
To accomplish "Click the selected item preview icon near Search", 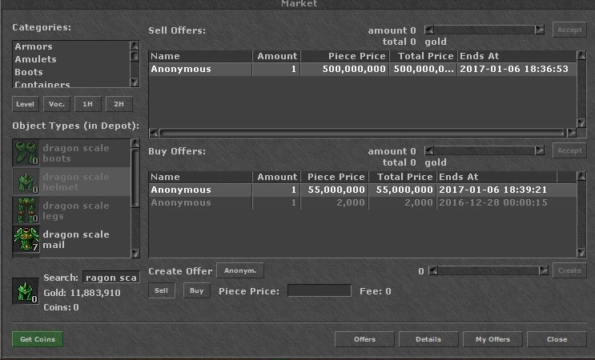I will coord(25,290).
